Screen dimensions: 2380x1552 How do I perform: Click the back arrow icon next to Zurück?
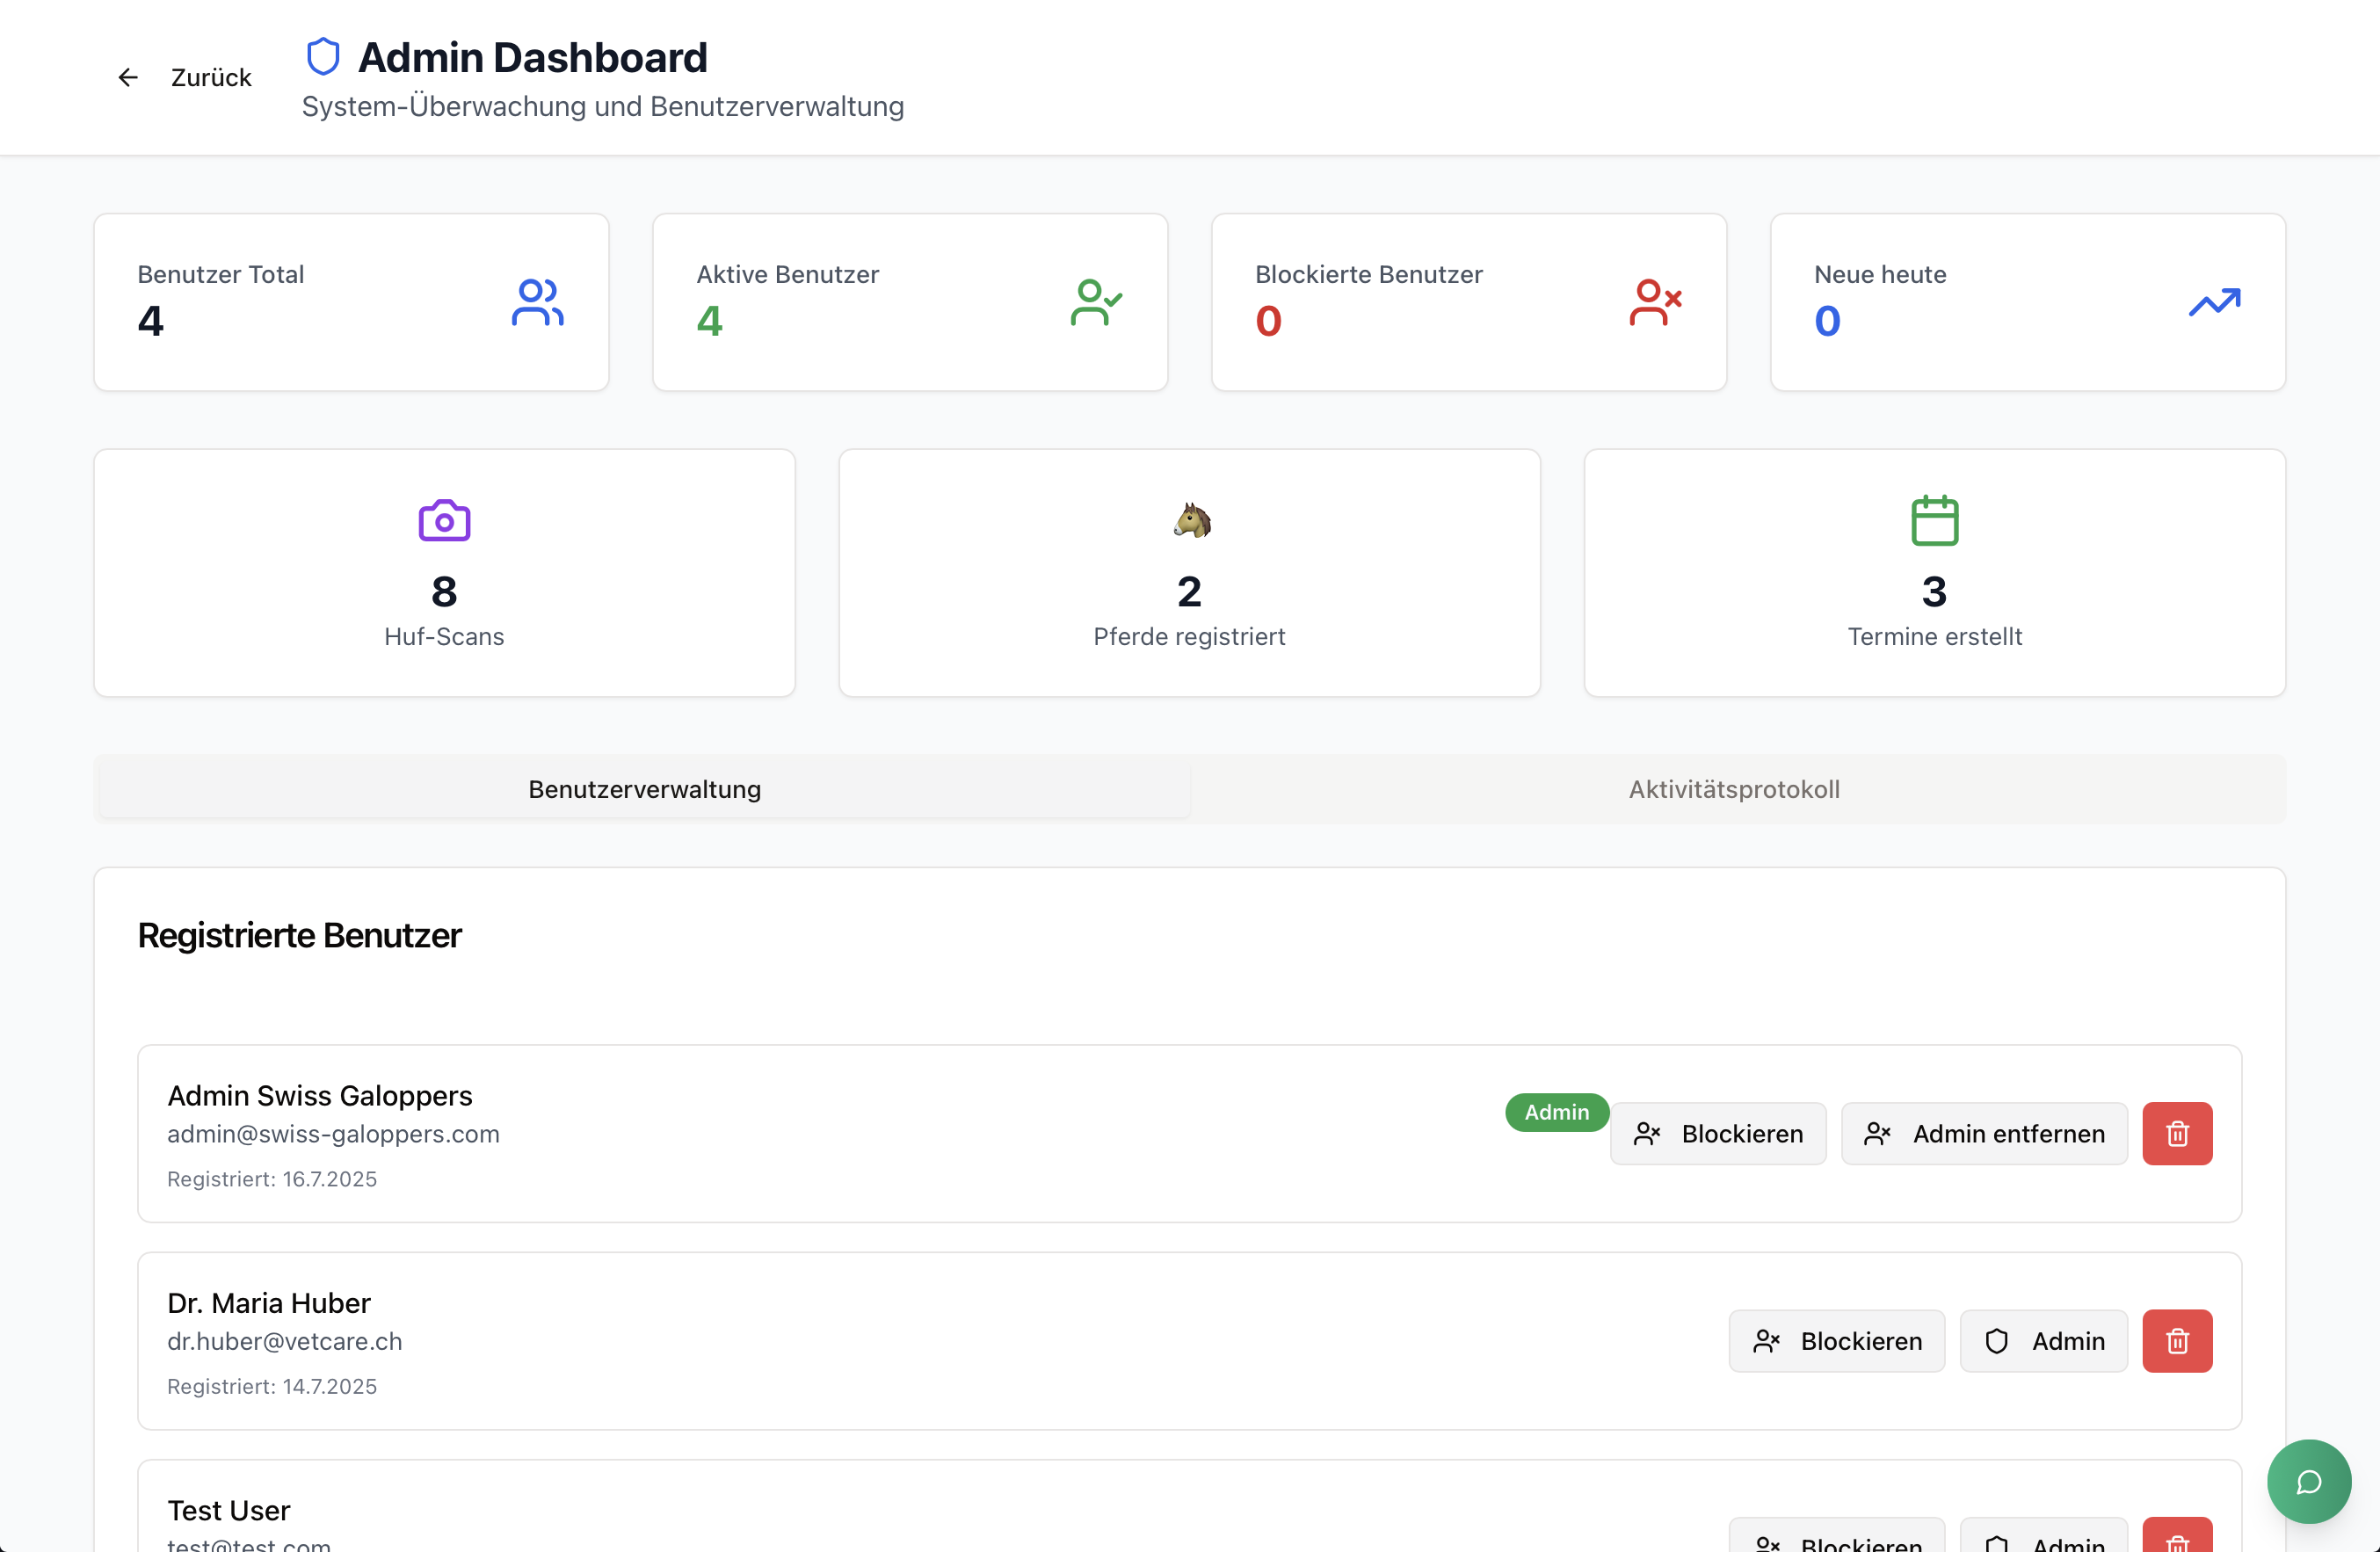point(128,78)
